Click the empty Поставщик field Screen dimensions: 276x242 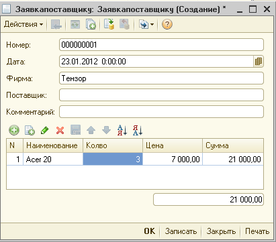coord(161,95)
